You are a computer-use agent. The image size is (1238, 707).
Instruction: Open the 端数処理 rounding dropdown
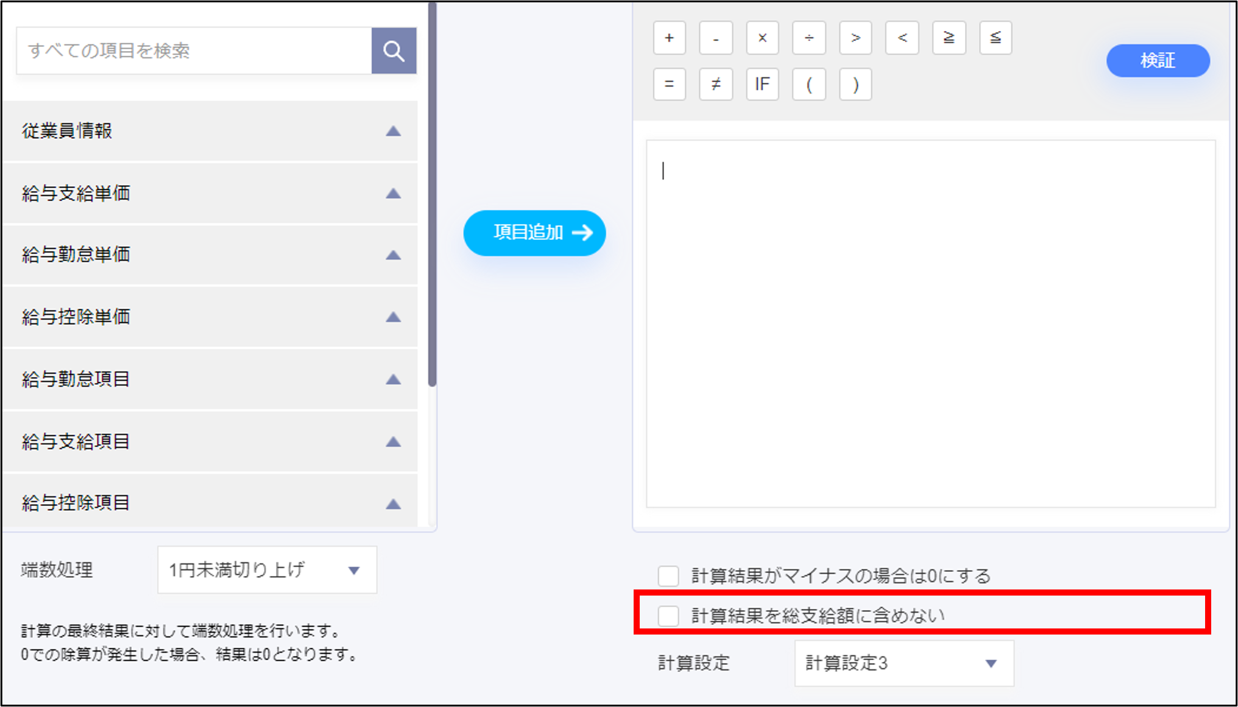click(x=267, y=570)
